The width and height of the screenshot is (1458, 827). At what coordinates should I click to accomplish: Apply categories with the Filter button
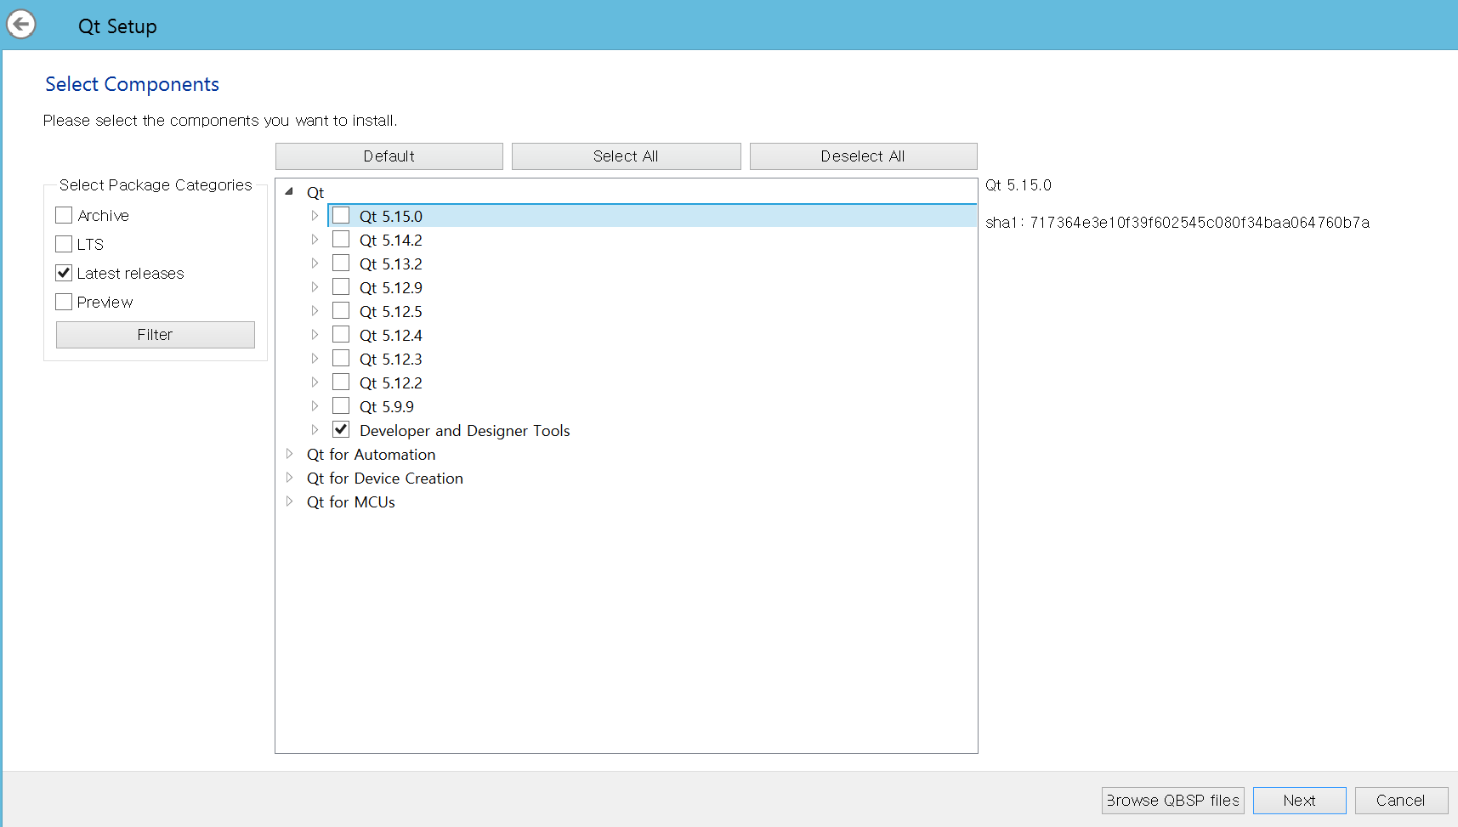pos(156,335)
